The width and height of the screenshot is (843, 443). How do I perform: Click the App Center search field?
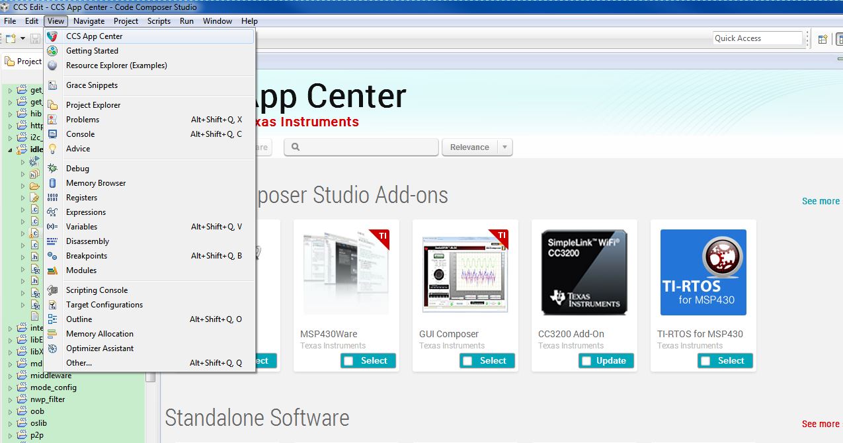[361, 147]
